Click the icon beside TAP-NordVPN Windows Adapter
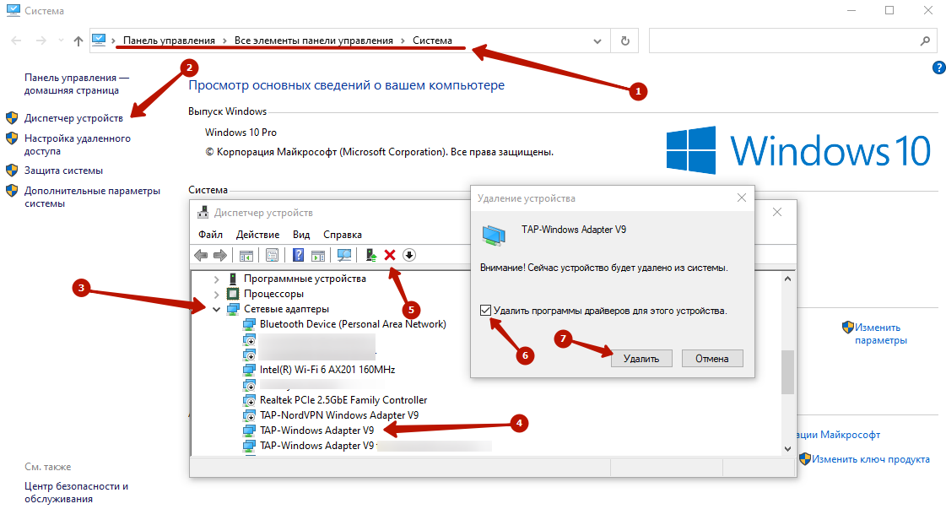 [249, 415]
